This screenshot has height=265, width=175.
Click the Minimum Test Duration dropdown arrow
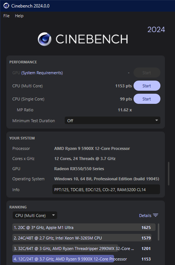[156, 120]
